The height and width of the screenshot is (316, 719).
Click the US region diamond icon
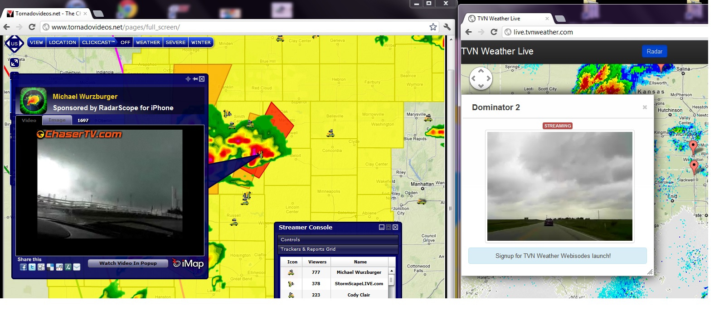pyautogui.click(x=14, y=44)
